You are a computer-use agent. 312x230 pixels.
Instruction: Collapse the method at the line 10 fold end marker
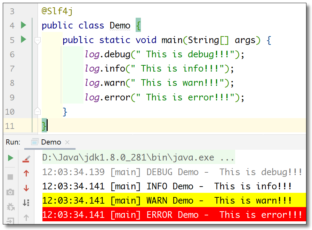pos(38,111)
